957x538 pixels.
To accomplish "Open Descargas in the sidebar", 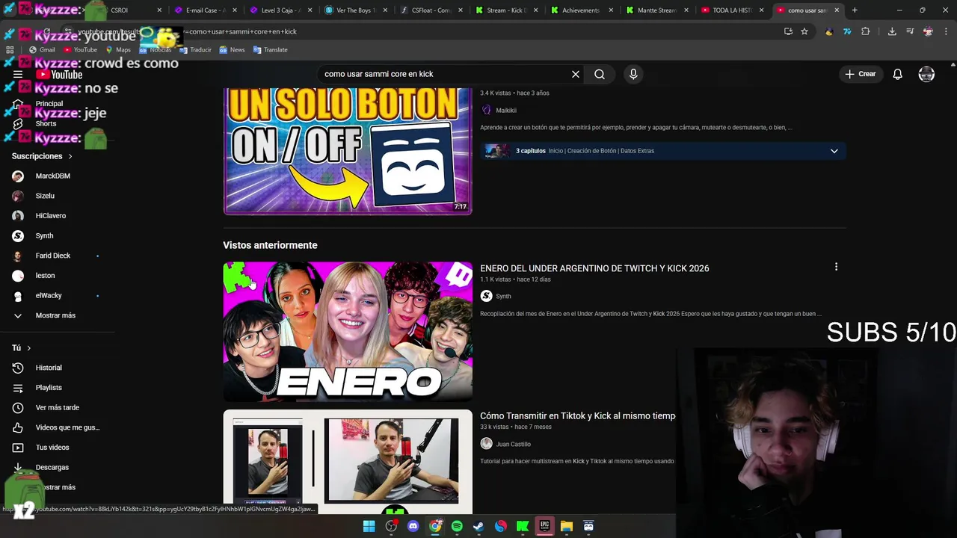I will click(x=52, y=467).
